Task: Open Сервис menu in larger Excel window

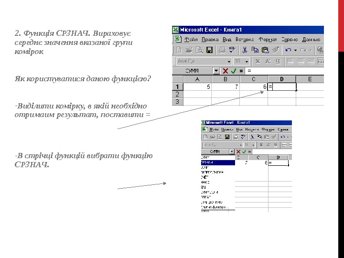Action: coord(290,40)
